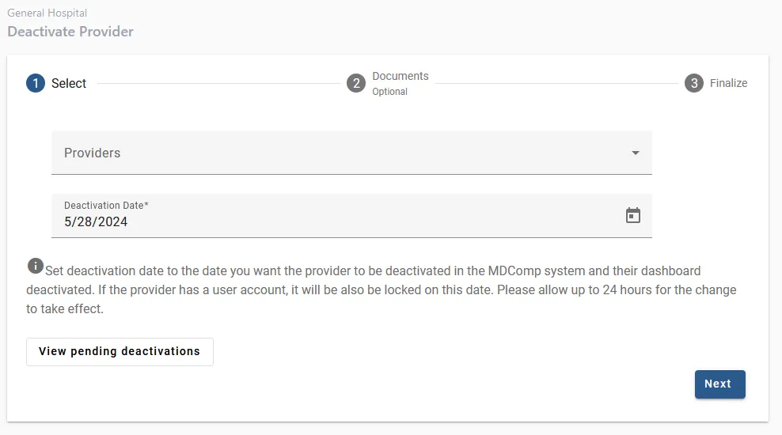Click the Deactivation Date* field label
This screenshot has height=435, width=782.
click(x=106, y=206)
